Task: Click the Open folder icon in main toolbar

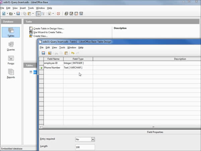Action: click(x=11, y=13)
